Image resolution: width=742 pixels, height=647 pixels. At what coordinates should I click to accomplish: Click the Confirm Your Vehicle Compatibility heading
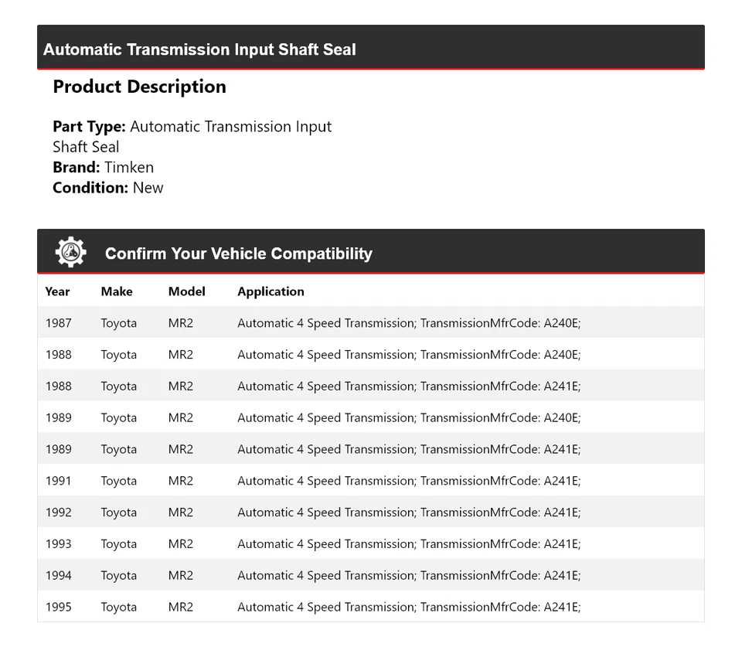[x=238, y=254]
